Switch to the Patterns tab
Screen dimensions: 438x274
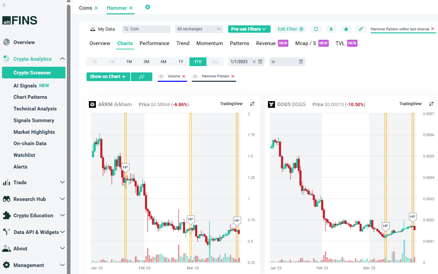tap(240, 43)
